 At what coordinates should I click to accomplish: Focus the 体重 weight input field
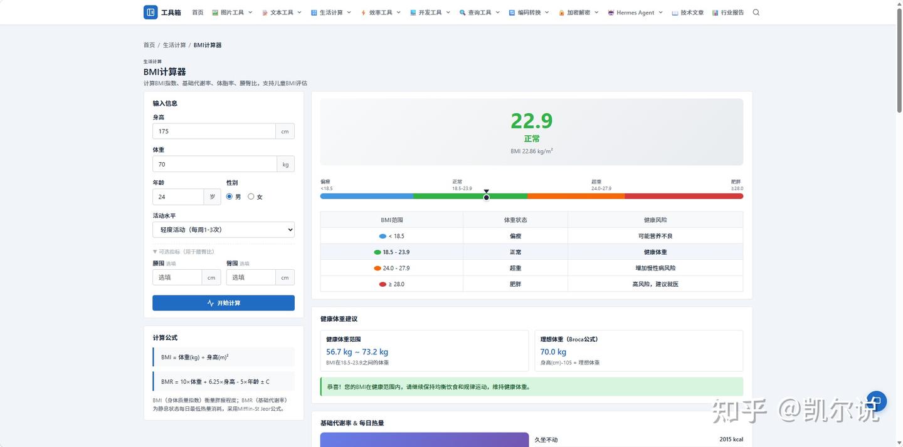(x=214, y=164)
